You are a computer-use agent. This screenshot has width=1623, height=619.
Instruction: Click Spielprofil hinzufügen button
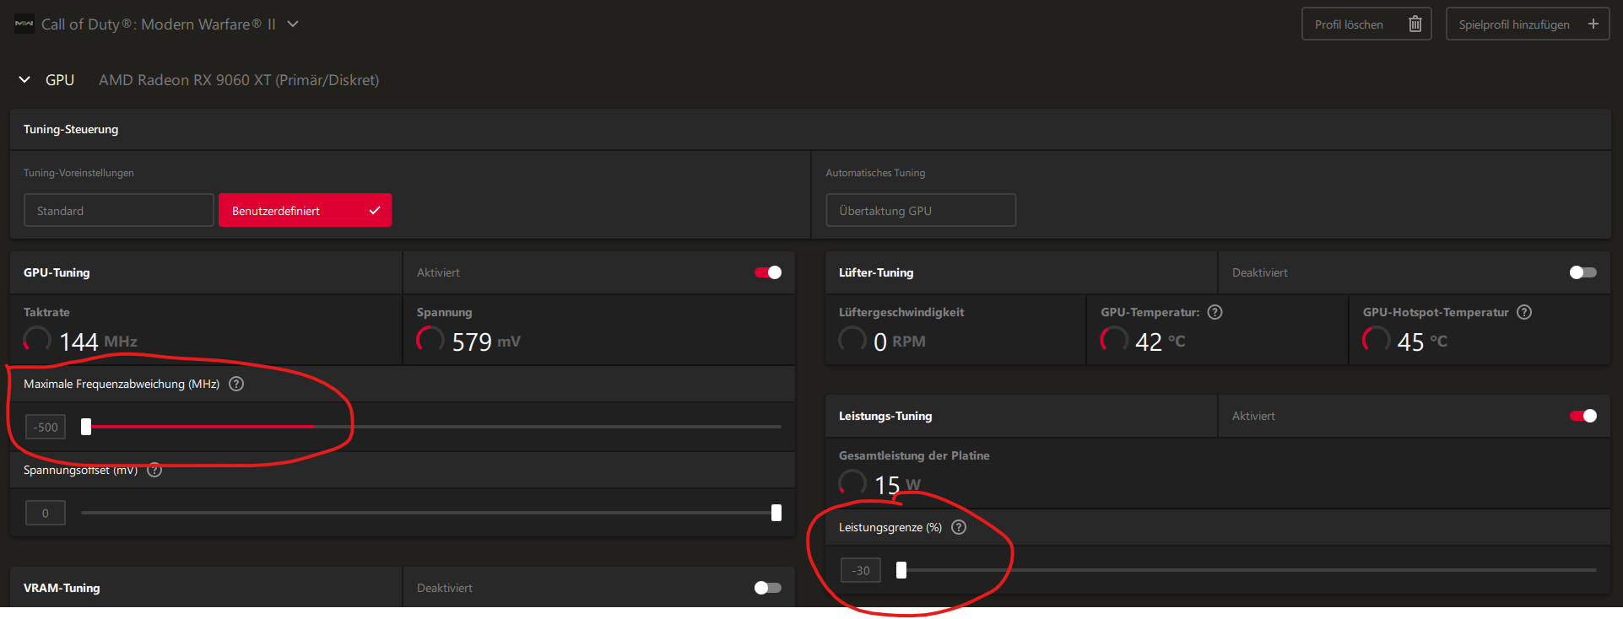(x=1528, y=24)
